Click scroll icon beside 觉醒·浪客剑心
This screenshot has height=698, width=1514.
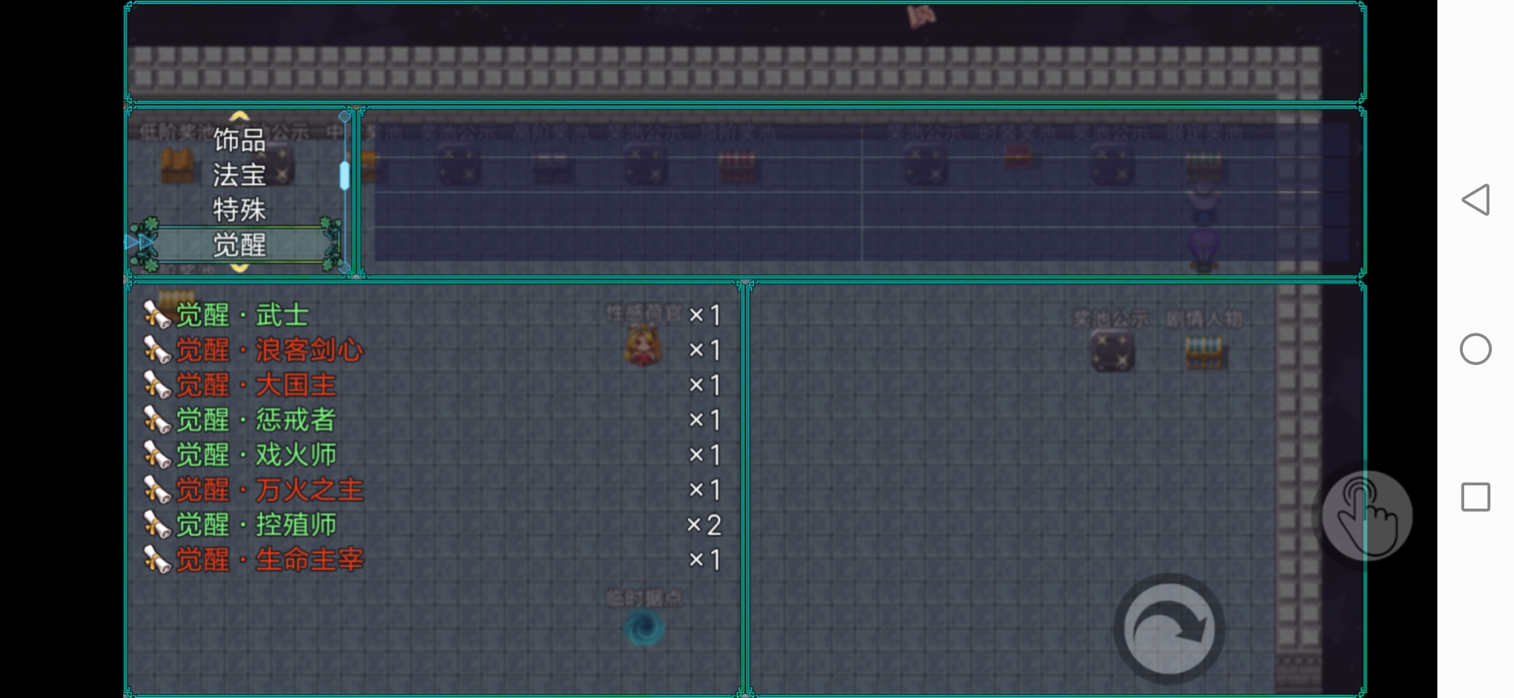coord(157,350)
